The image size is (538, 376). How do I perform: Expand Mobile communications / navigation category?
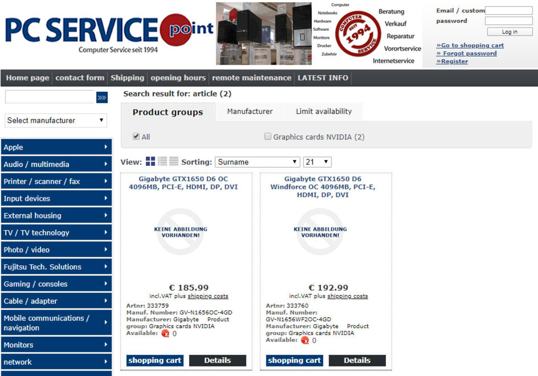pyautogui.click(x=56, y=323)
